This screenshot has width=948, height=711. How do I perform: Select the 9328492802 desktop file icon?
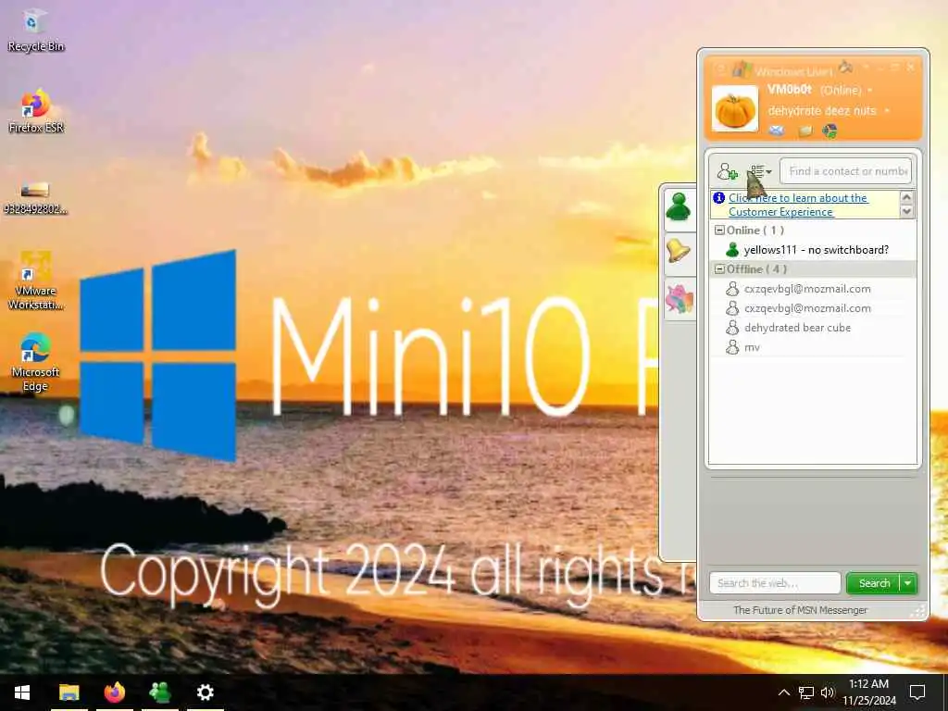click(x=35, y=198)
